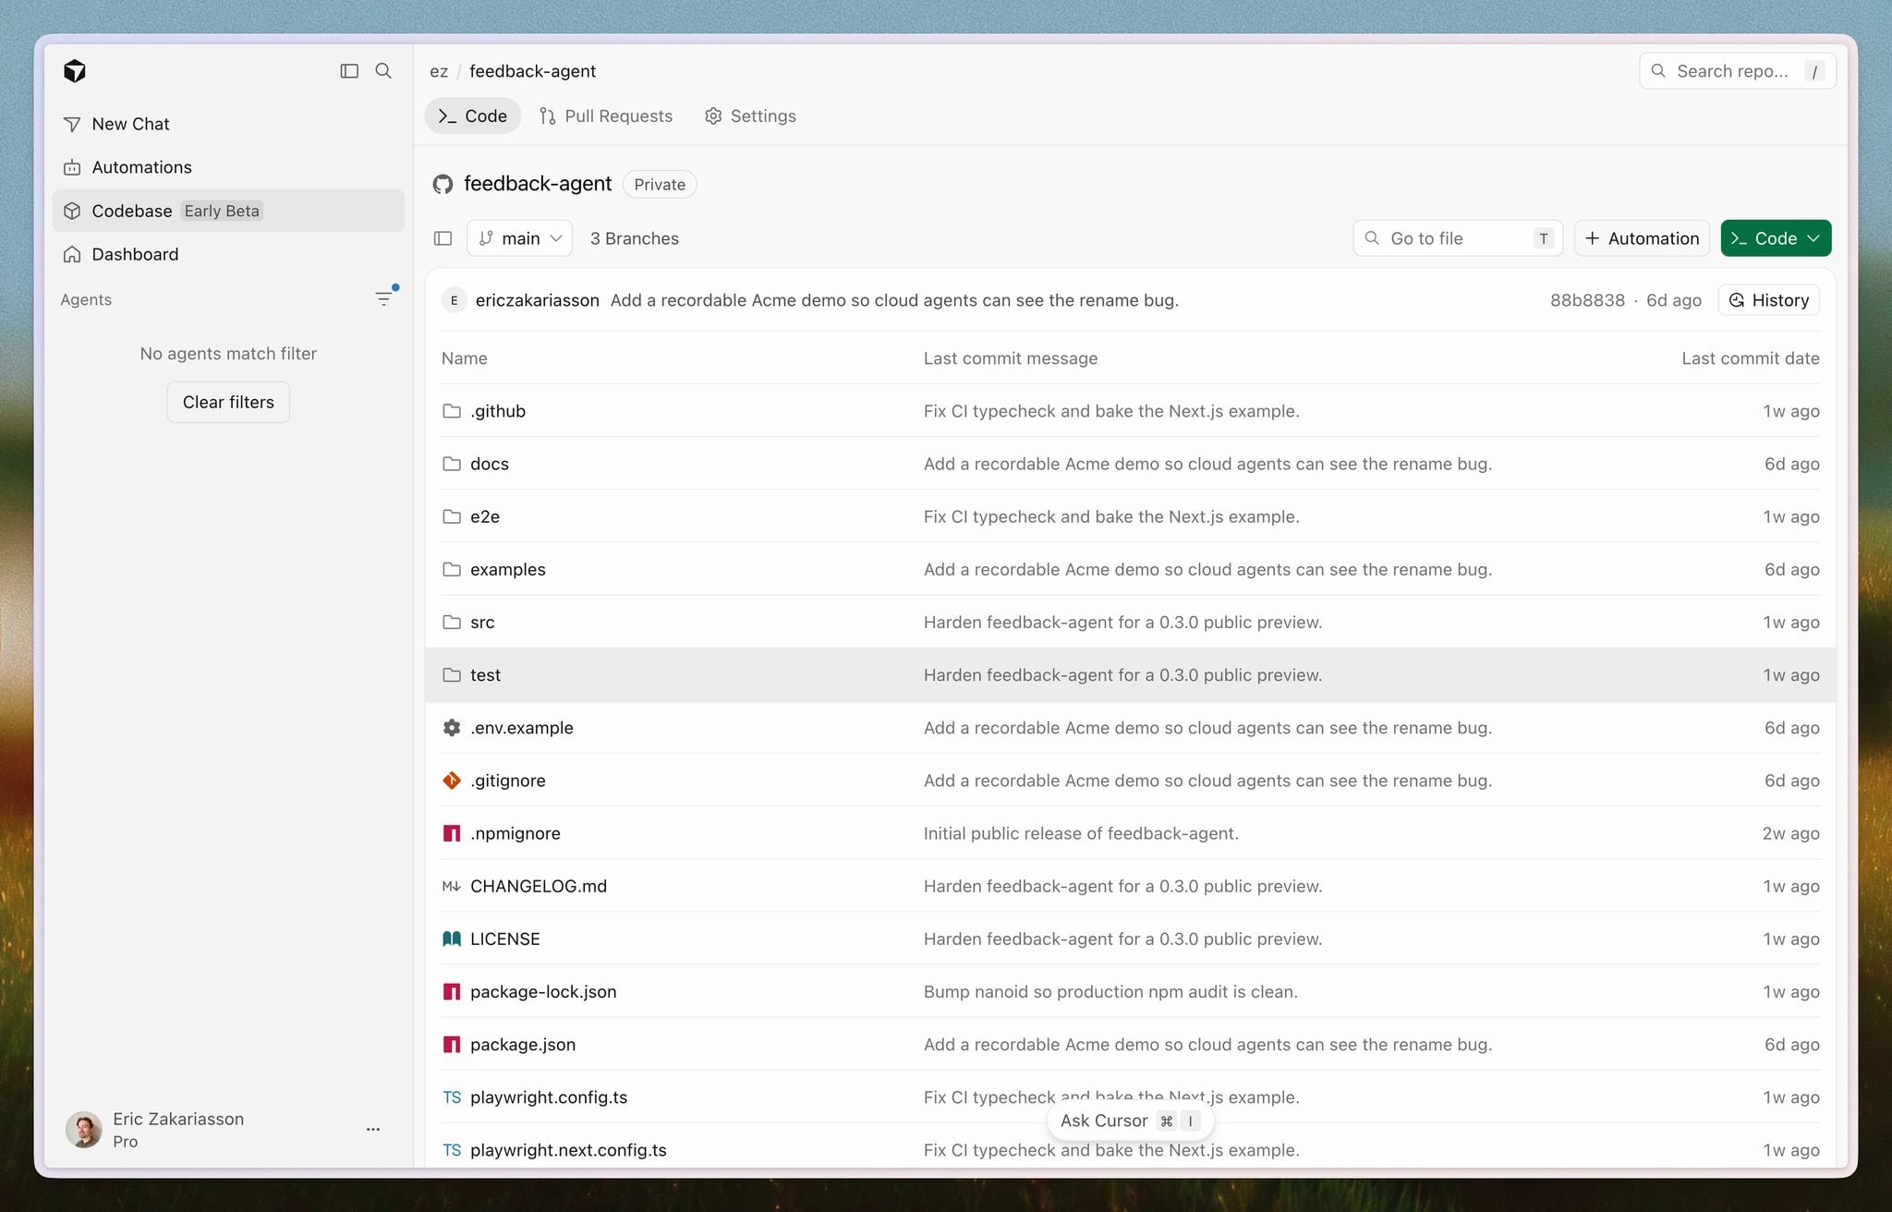Open package.json file

(x=523, y=1044)
